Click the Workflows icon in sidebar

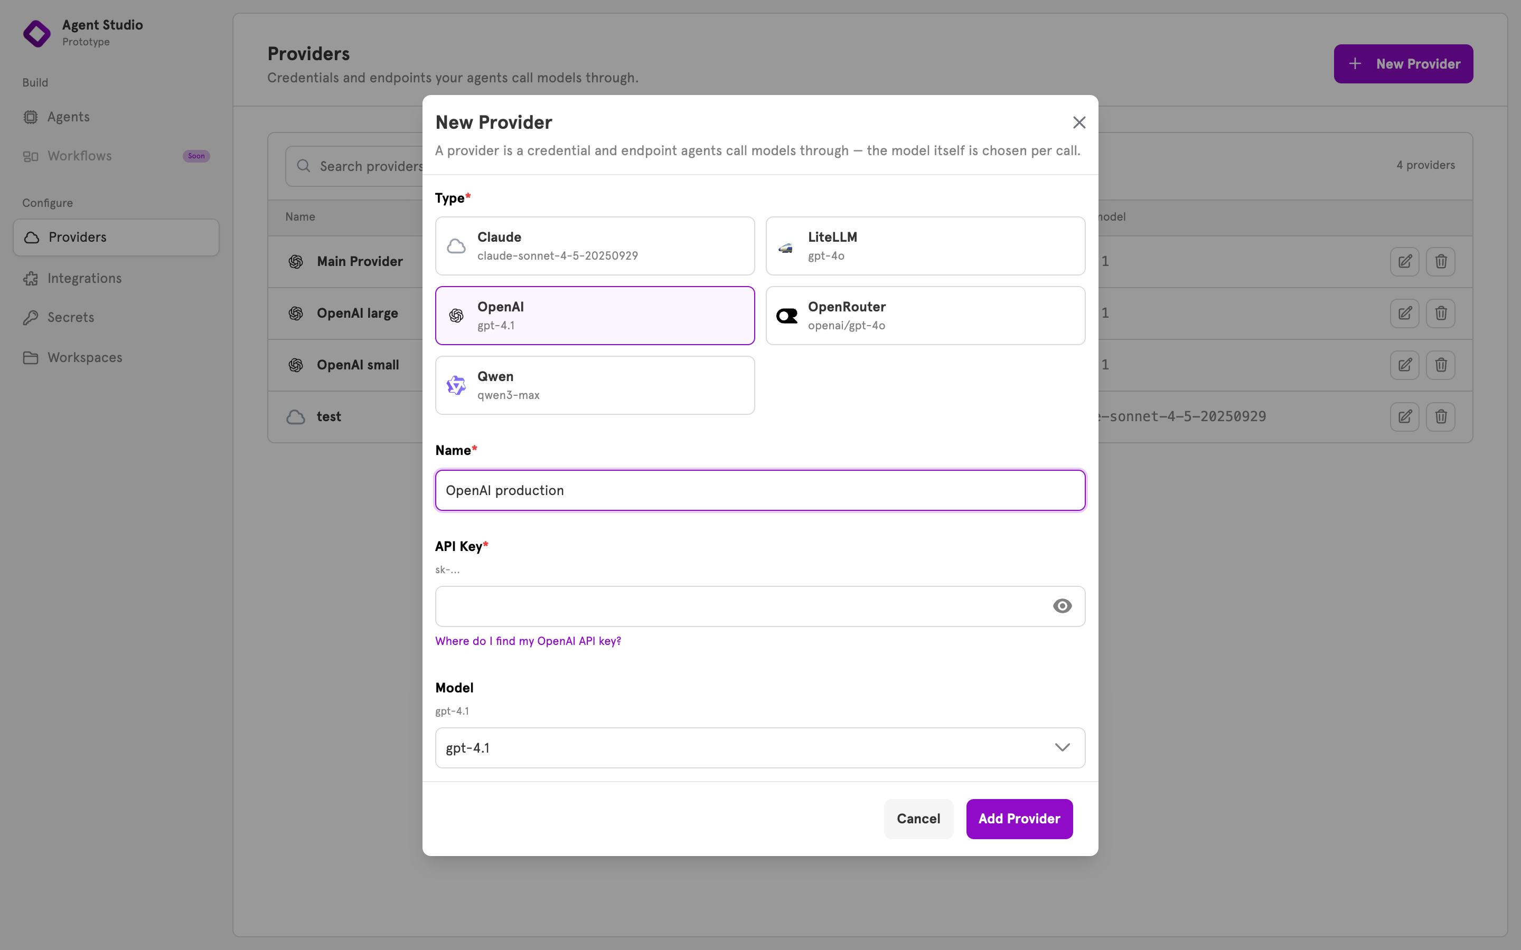(x=31, y=156)
